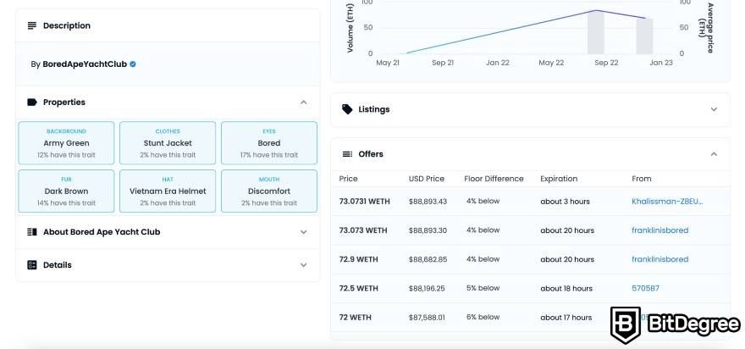Select the Clothes Stunt Jacket property card
Image resolution: width=745 pixels, height=349 pixels.
pyautogui.click(x=168, y=143)
